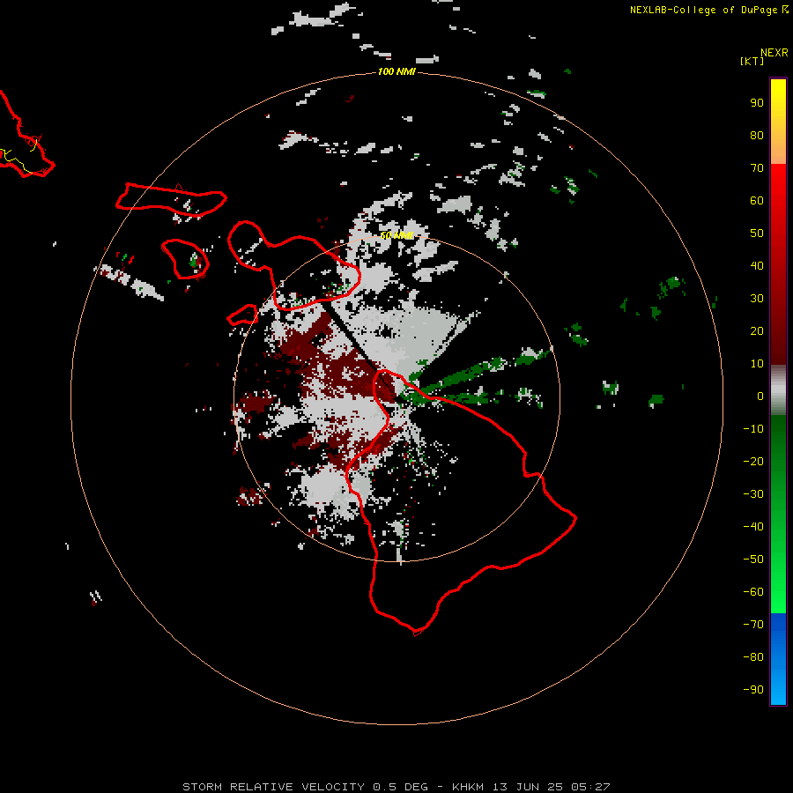Viewport: 793px width, 793px height.
Task: Click the KHKM station identifier in the caption
Action: (470, 787)
